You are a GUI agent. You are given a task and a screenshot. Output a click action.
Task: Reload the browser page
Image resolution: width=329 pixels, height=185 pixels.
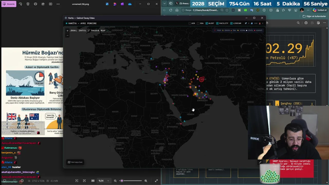coord(171,10)
